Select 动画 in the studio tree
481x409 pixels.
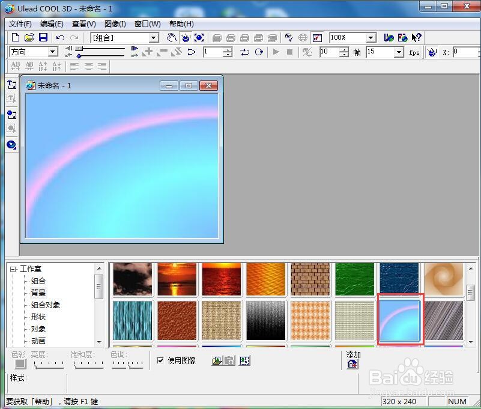click(38, 341)
